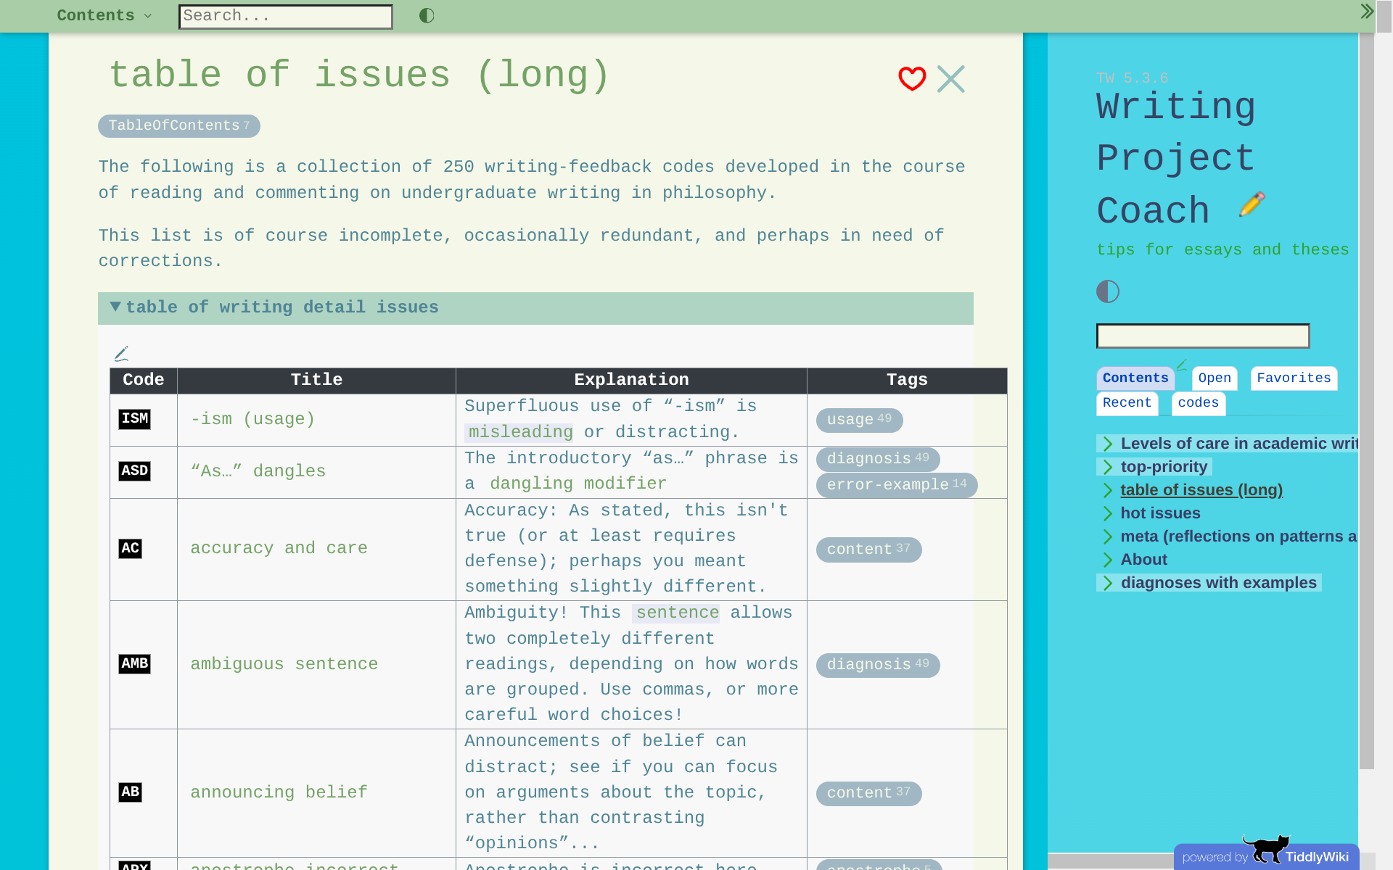The height and width of the screenshot is (870, 1393).
Task: Close the table of issues tiddler
Action: tap(950, 79)
